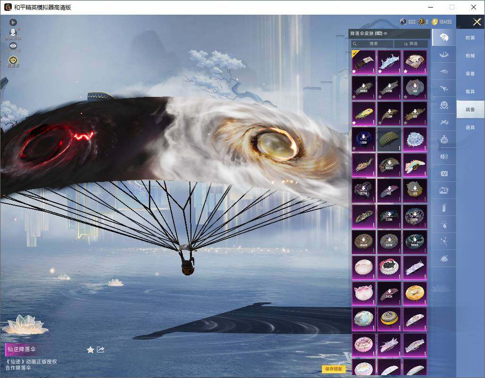Viewport: 485px width, 378px height.
Task: Switch to the 载具 tab
Action: pos(470,92)
